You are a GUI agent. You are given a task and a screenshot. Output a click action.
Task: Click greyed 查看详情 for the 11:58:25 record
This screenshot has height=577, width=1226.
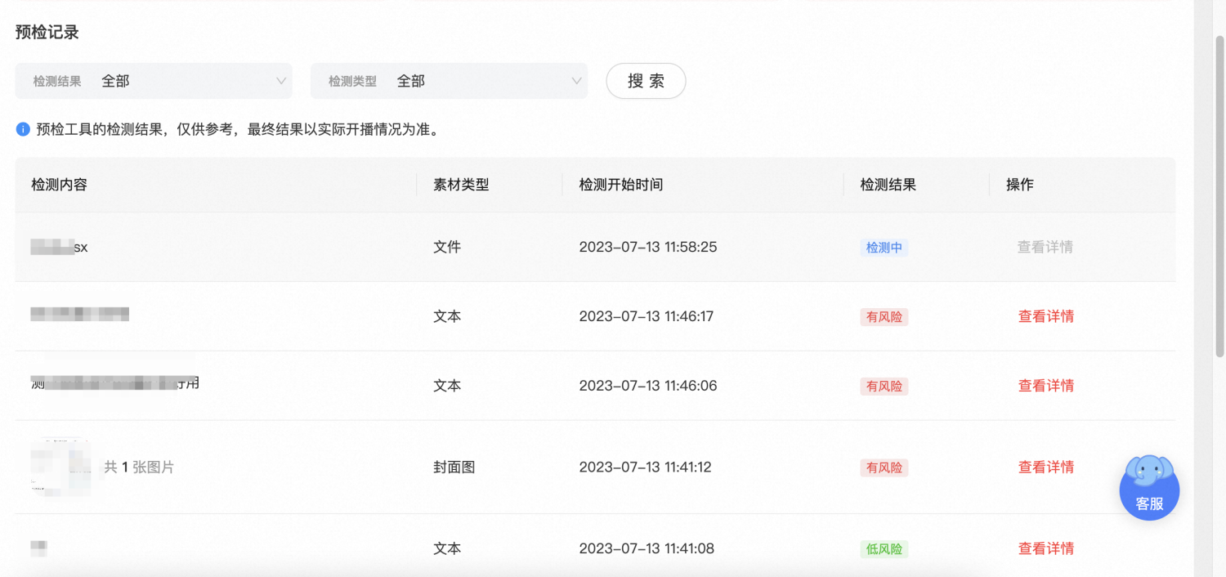tap(1045, 247)
